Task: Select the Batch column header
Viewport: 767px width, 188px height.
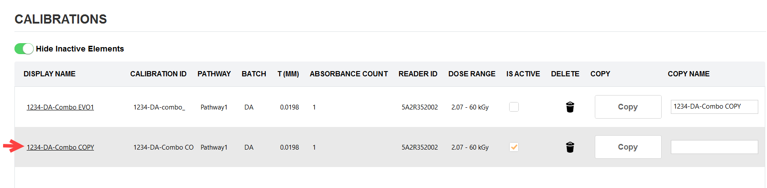Action: point(254,74)
